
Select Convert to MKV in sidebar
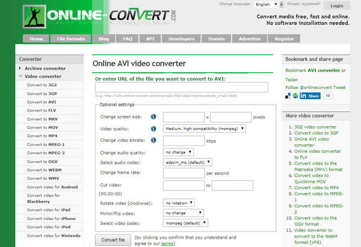(x=42, y=119)
